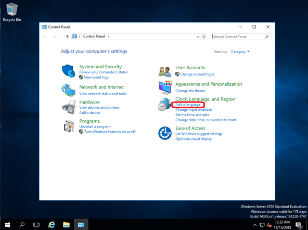
Task: Open the Action Center notifications icon
Action: (299, 225)
